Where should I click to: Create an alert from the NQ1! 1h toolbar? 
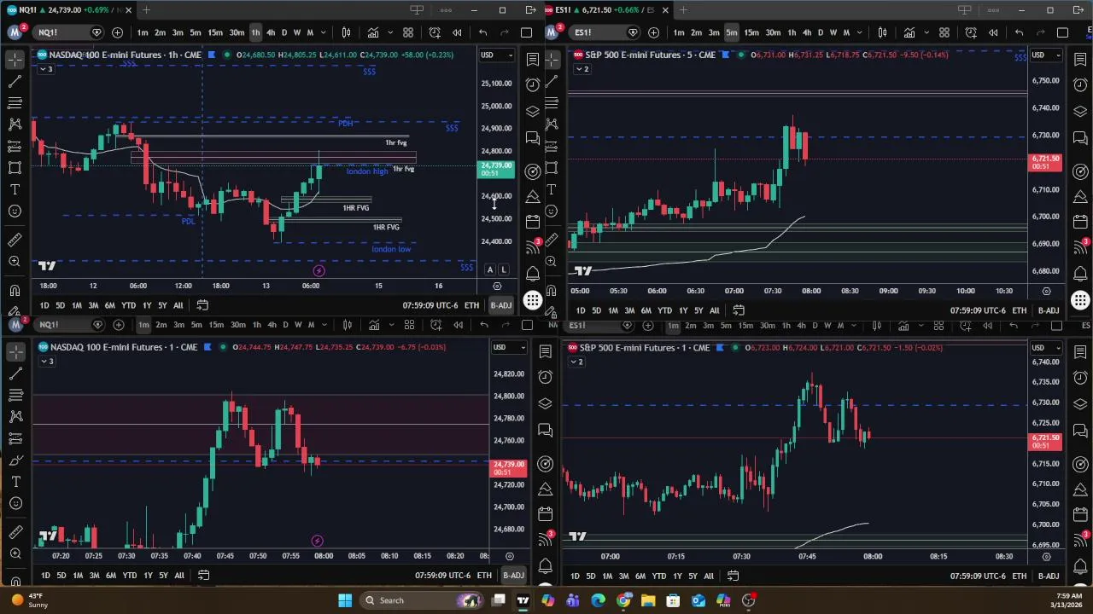435,32
